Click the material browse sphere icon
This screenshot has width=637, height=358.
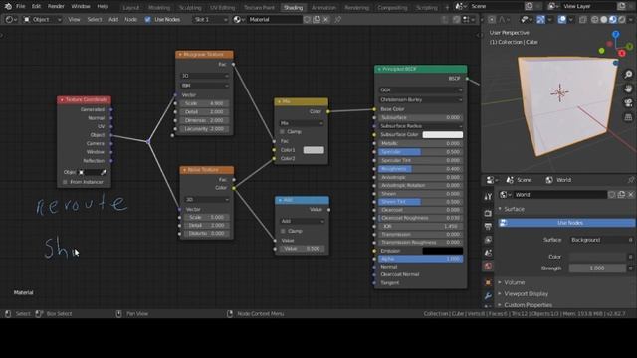238,20
